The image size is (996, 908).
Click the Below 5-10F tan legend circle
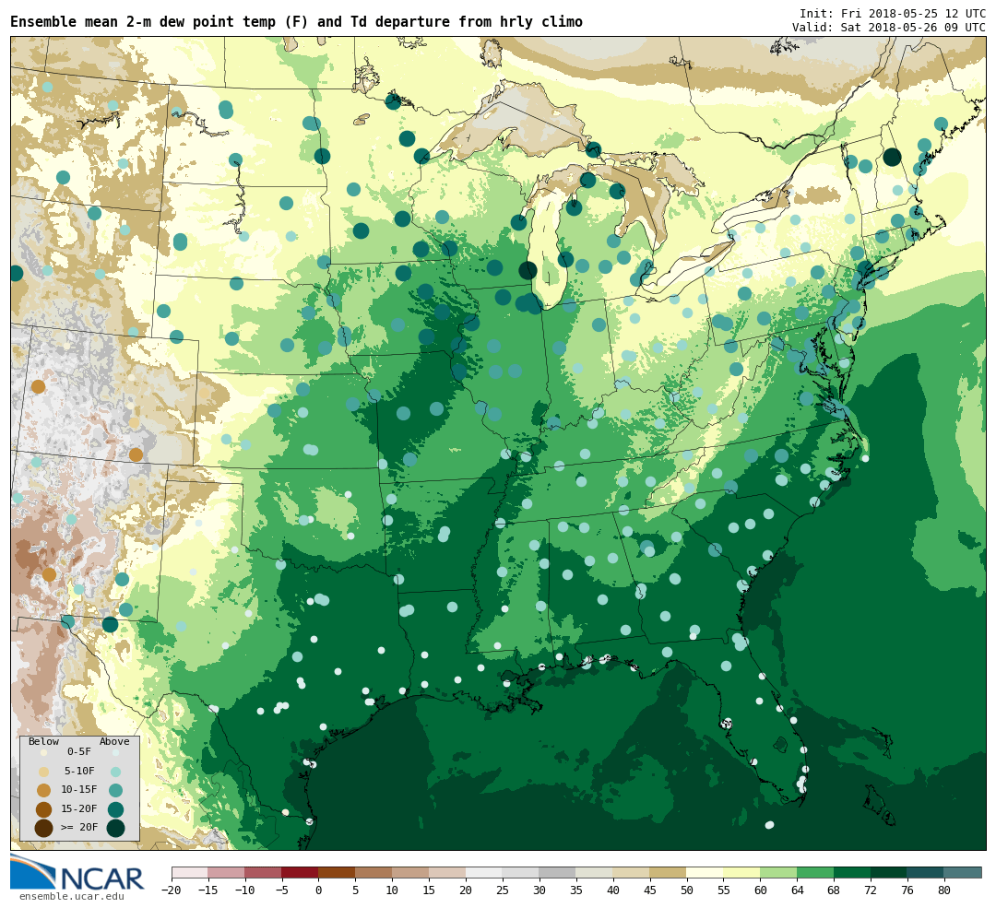click(44, 772)
